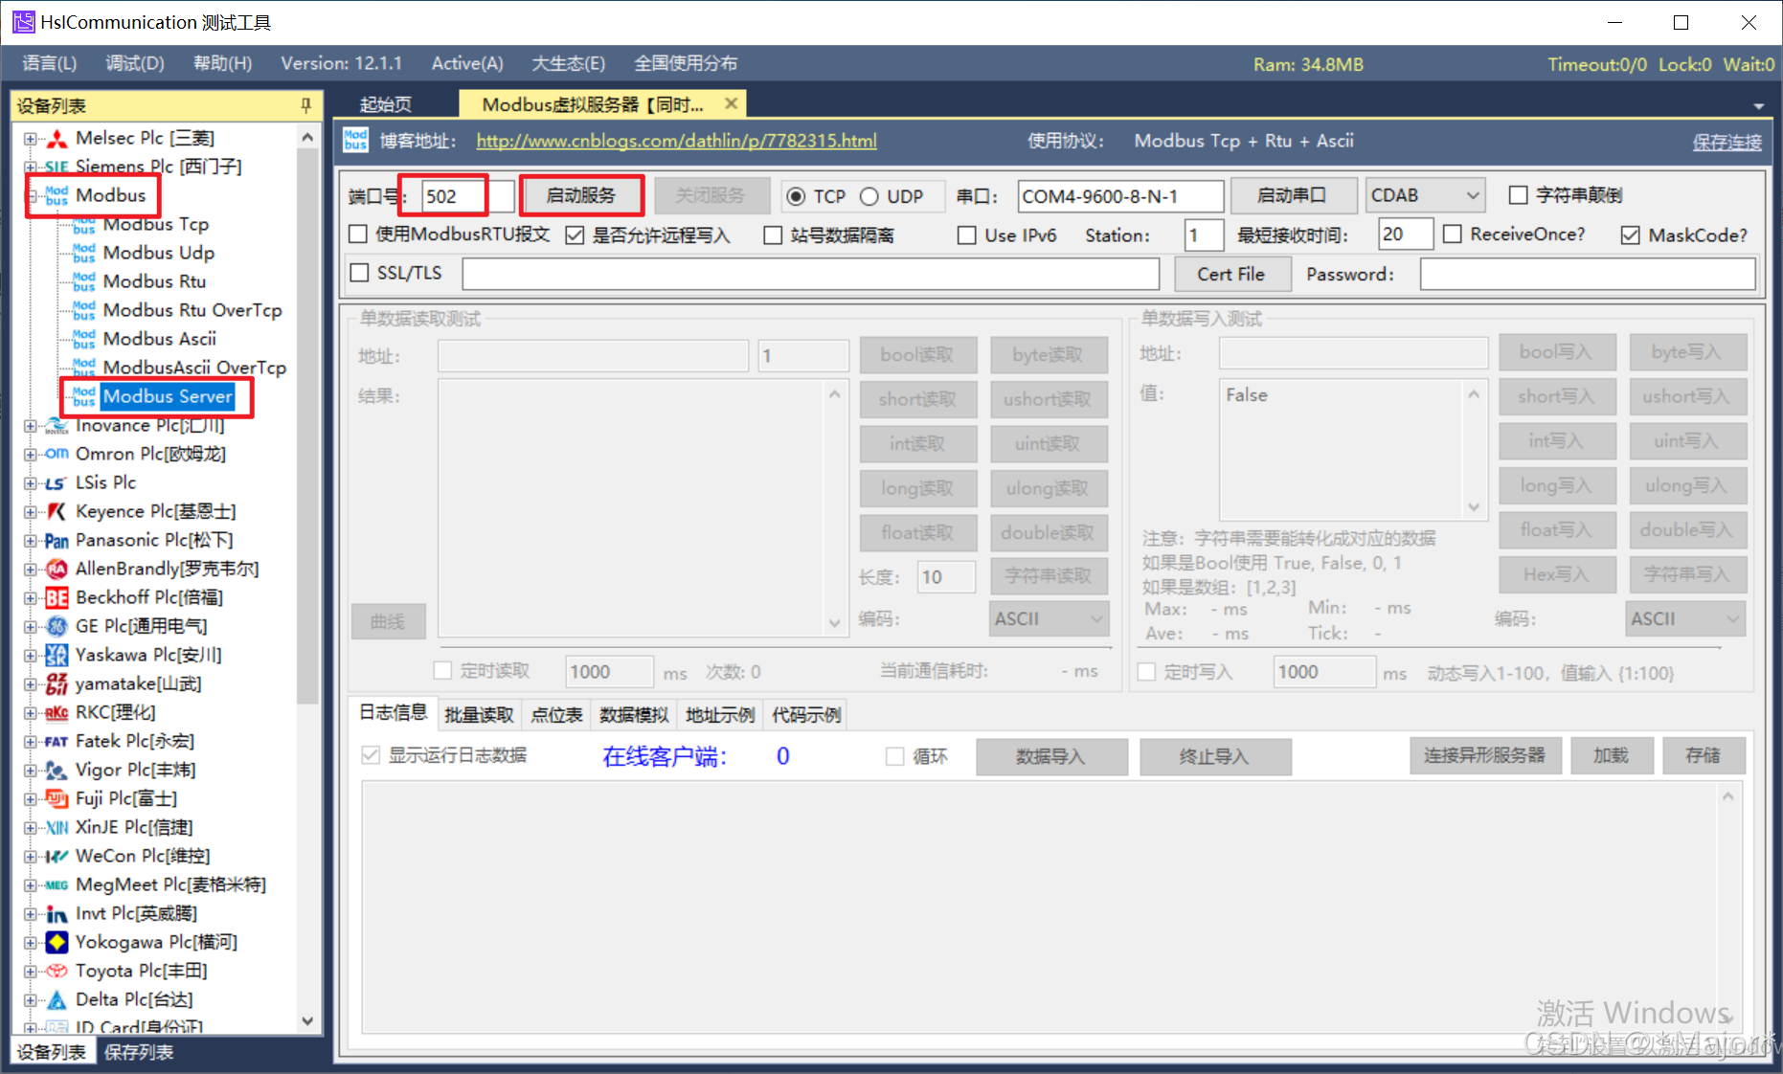Viewport: 1783px width, 1074px height.
Task: Click the Beckhoff BE brand icon
Action: [55, 597]
